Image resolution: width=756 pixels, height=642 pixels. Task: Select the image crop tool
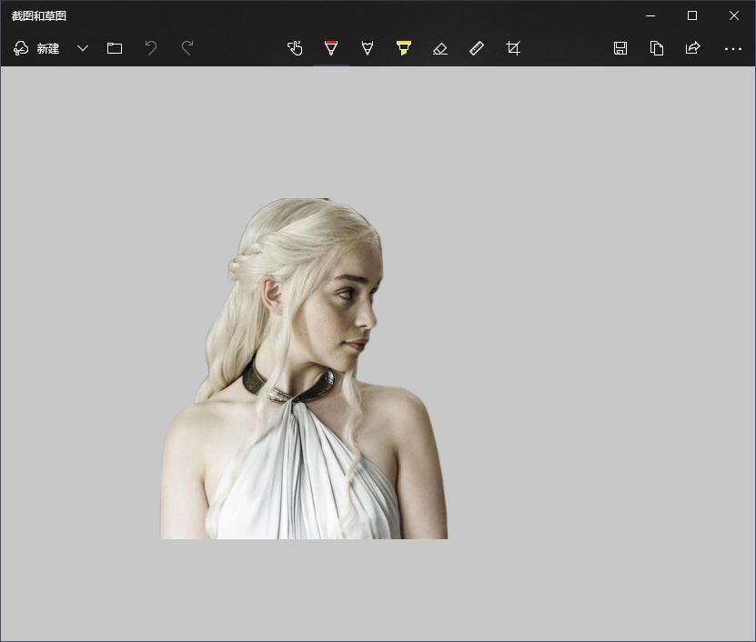coord(513,48)
